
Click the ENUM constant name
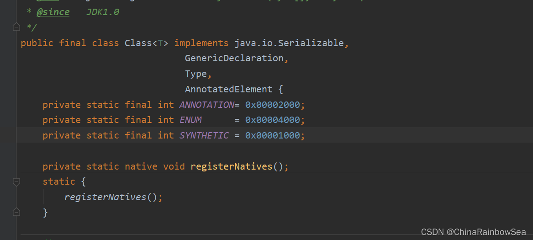(190, 120)
